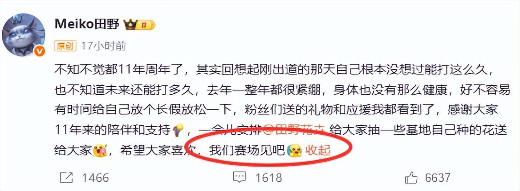
Task: Click the orange verified V badge
Action: coord(40,52)
